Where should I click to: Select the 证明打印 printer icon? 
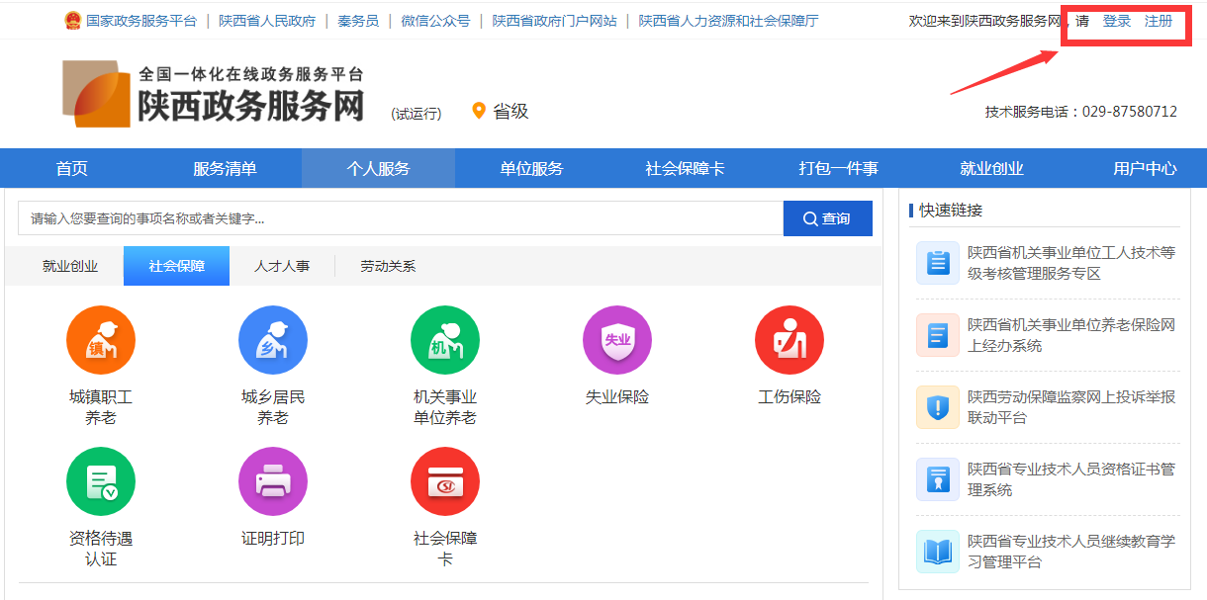pos(272,481)
